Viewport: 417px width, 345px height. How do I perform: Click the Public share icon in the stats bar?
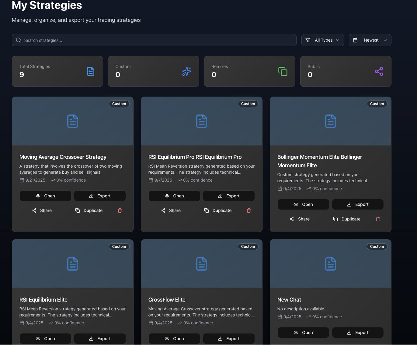(379, 71)
